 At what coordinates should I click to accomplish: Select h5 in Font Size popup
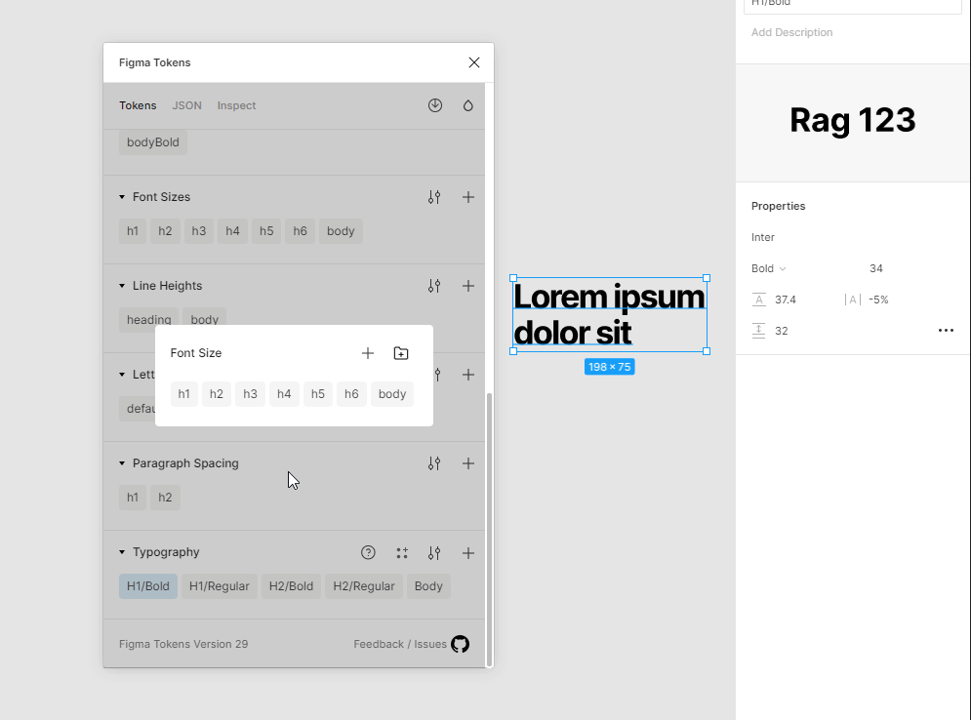pos(318,394)
